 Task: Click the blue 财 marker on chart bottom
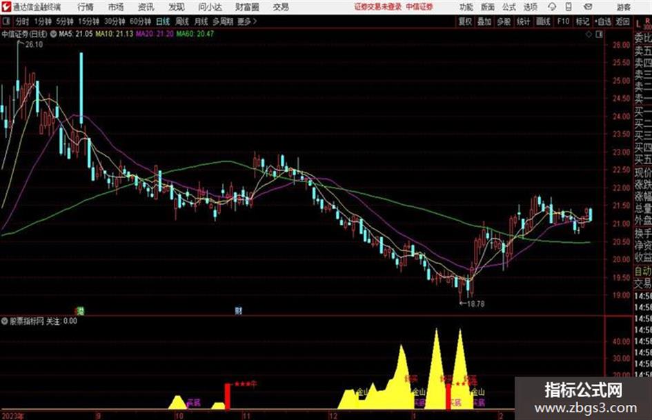(x=238, y=310)
